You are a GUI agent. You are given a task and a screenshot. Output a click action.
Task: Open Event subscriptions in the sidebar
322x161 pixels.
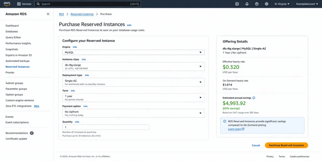coord(17,122)
